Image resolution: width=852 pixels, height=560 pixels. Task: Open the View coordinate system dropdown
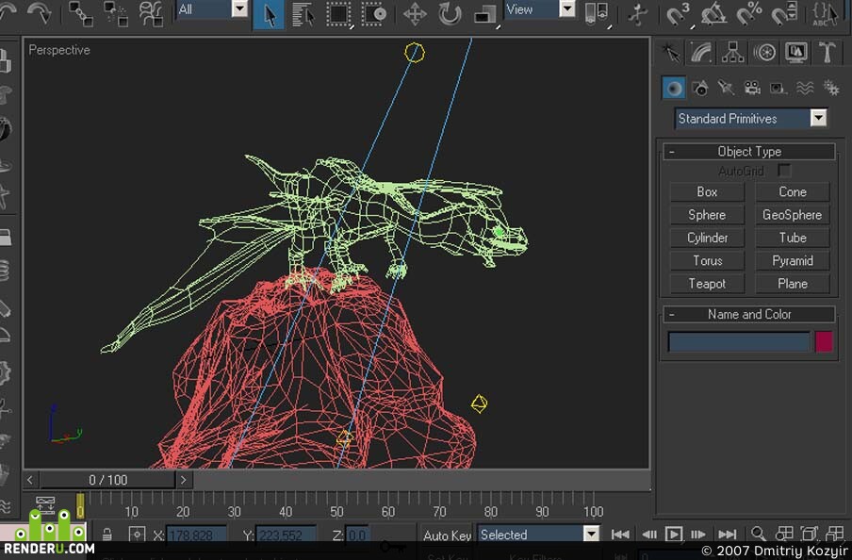(x=566, y=8)
